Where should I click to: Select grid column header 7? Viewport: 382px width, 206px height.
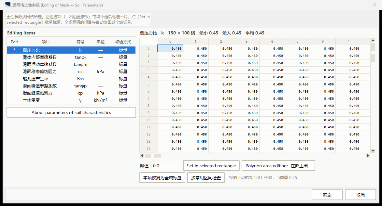pyautogui.click(x=348, y=41)
